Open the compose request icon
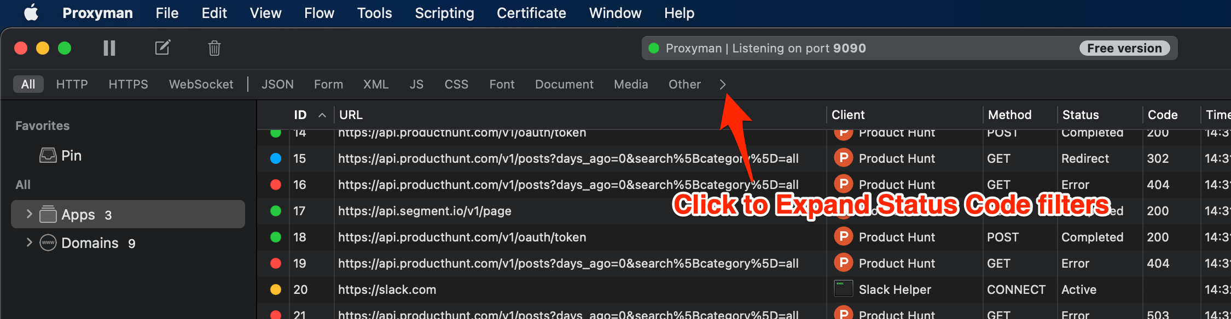This screenshot has height=319, width=1231. 162,48
